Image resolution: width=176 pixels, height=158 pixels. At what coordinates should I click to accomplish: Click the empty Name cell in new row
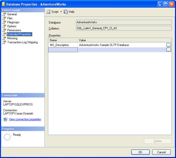63,50
